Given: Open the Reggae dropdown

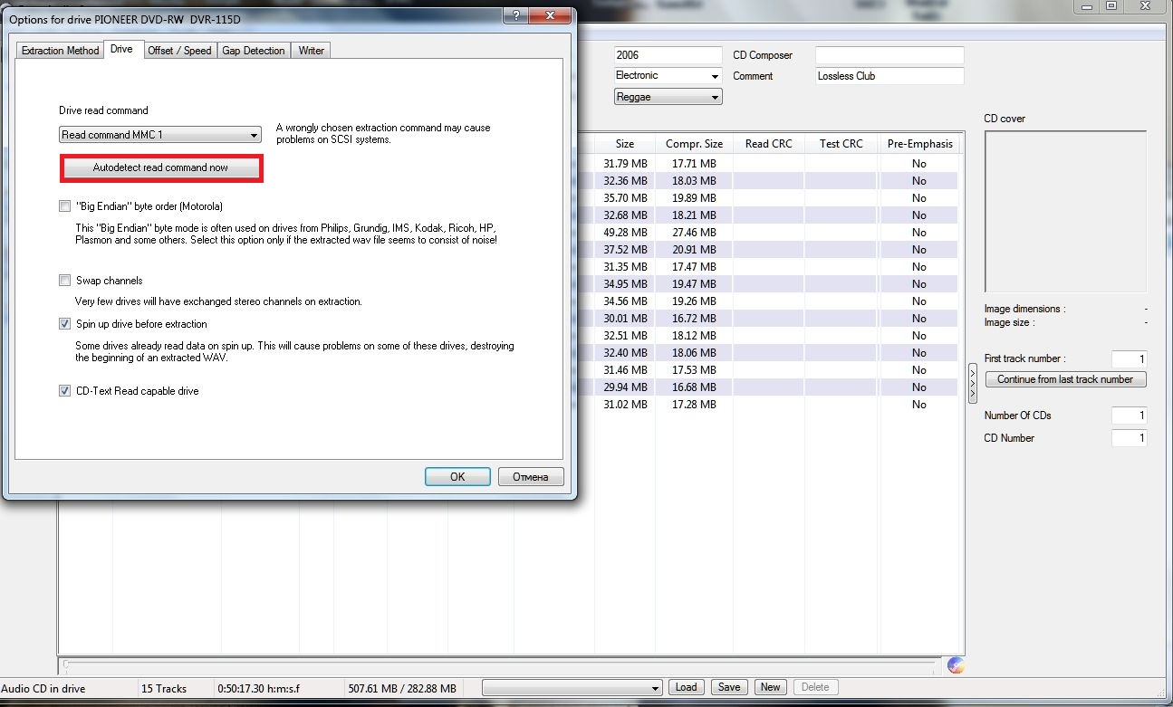Looking at the screenshot, I should point(668,97).
